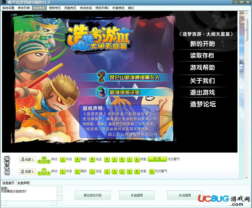The width and height of the screenshot is (252, 208).
Task: Click the purple gourd treasure icon
Action: pyautogui.click(x=102, y=92)
